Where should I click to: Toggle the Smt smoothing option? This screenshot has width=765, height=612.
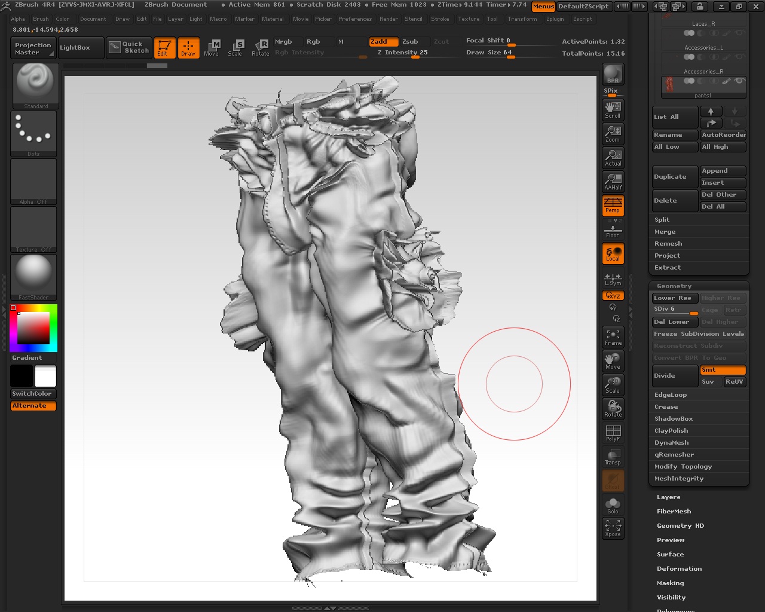pos(723,370)
